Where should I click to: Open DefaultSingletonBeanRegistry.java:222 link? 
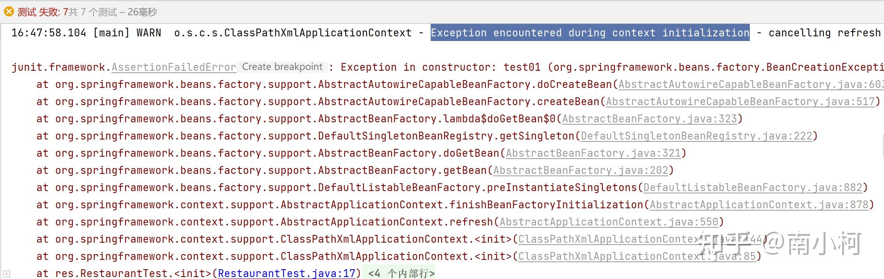697,136
